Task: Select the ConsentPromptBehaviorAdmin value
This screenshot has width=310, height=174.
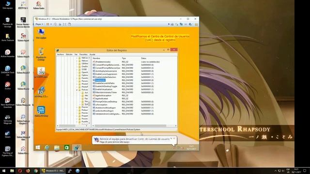Action: pos(108,65)
